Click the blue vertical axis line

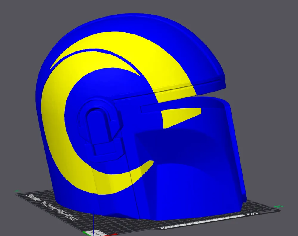[94, 223]
